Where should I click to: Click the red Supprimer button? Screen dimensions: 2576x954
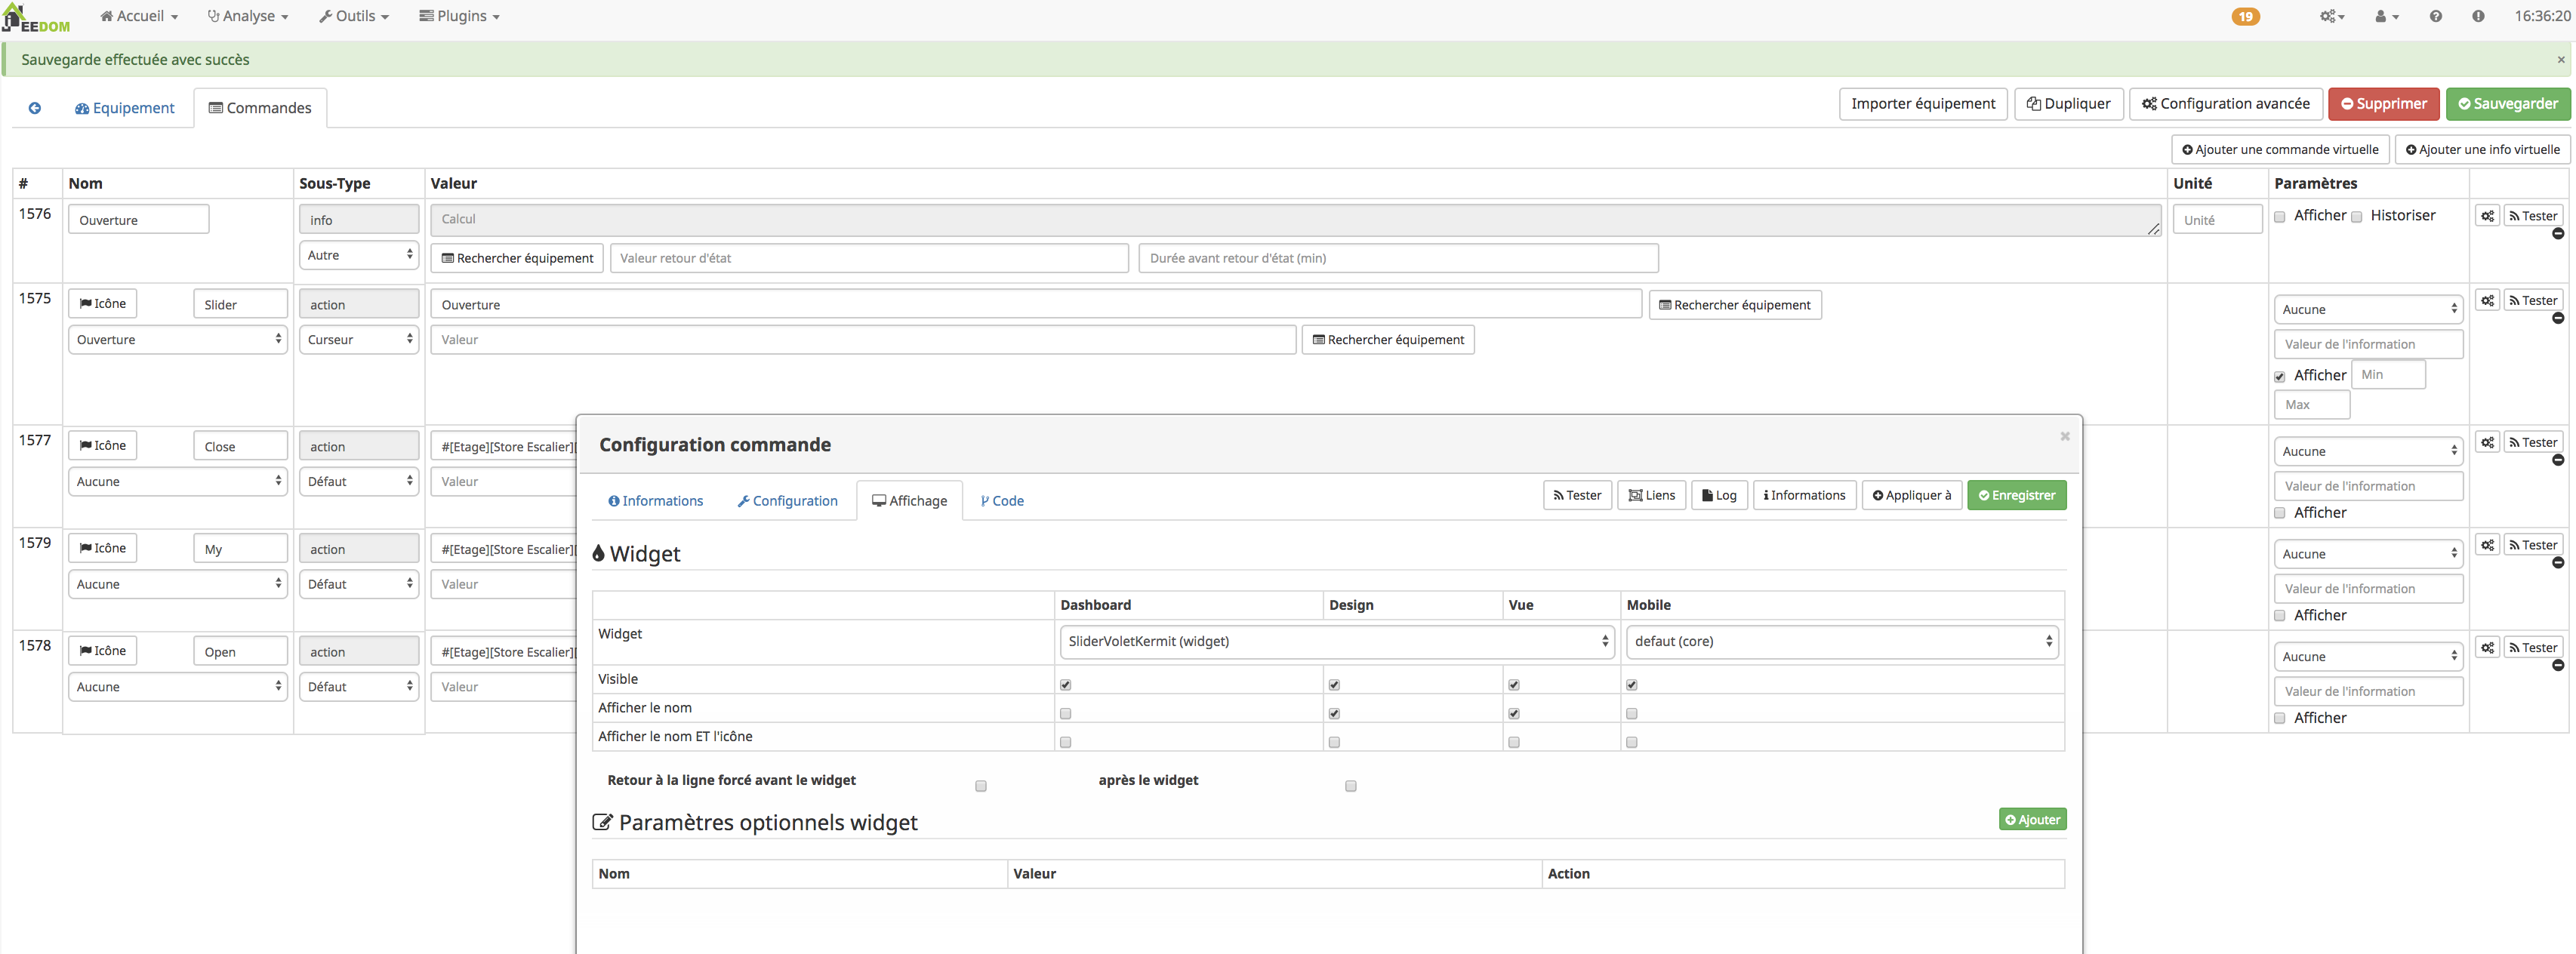coord(2384,104)
